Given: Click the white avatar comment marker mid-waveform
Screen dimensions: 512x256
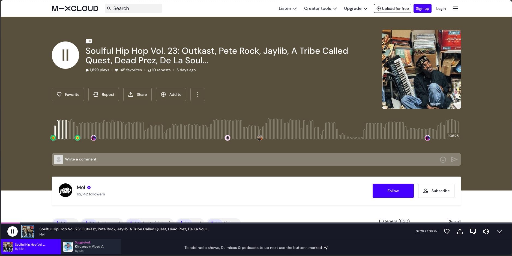Looking at the screenshot, I should 227,138.
